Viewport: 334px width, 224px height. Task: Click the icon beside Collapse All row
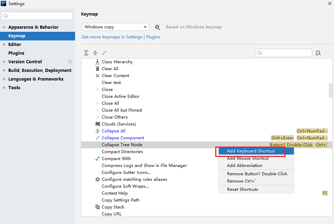coord(98,131)
